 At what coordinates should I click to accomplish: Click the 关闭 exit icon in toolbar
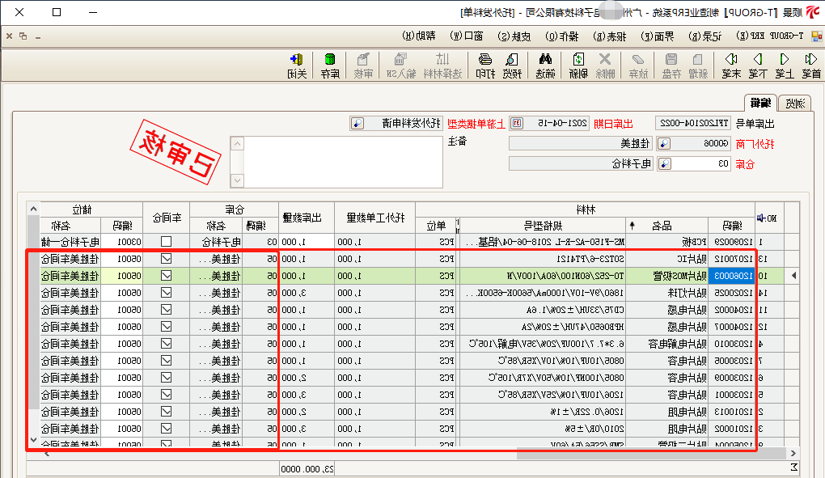click(297, 64)
